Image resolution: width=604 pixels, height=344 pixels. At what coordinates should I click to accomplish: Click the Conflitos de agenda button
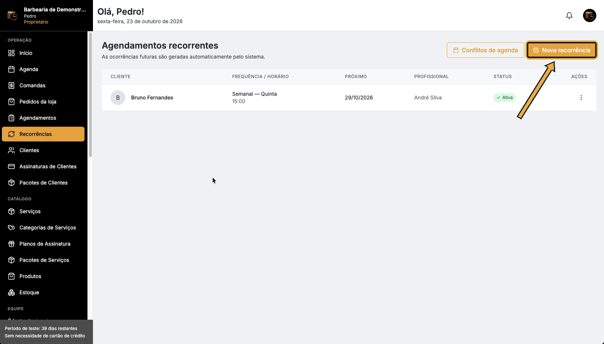click(x=485, y=50)
